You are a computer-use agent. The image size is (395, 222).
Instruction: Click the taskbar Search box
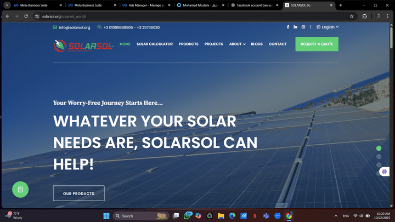pos(141,216)
